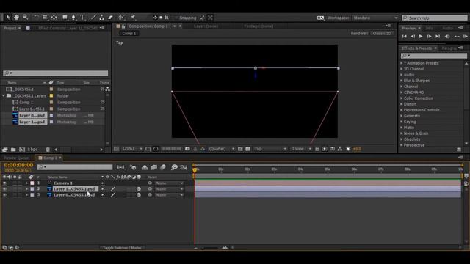This screenshot has width=470, height=264.
Task: Open Camera 1 parent None dropdown
Action: [x=169, y=183]
